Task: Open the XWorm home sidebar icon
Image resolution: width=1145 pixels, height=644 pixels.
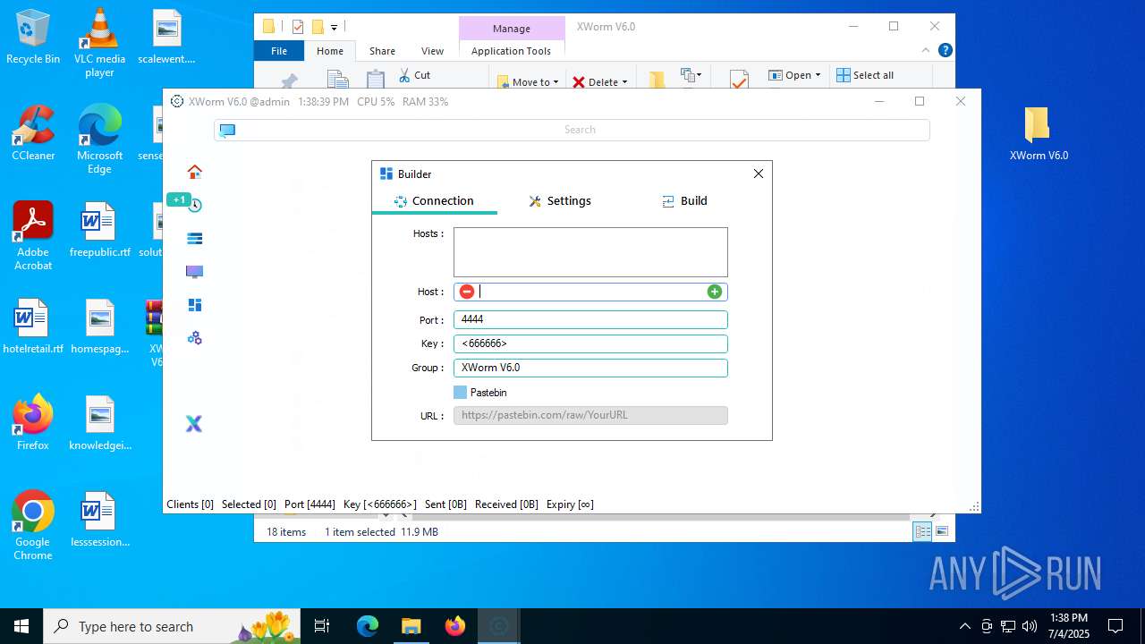Action: [194, 172]
